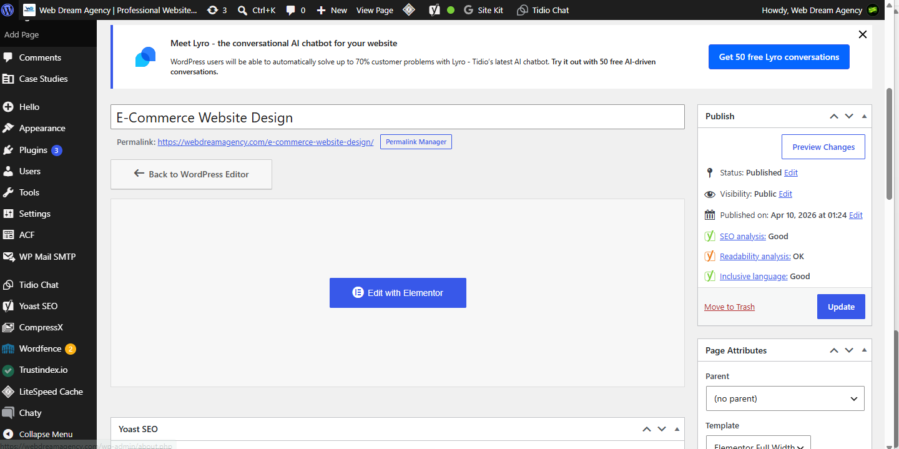Open the LiteSpeed diamond icon in admin bar
899x449 pixels.
pos(409,10)
